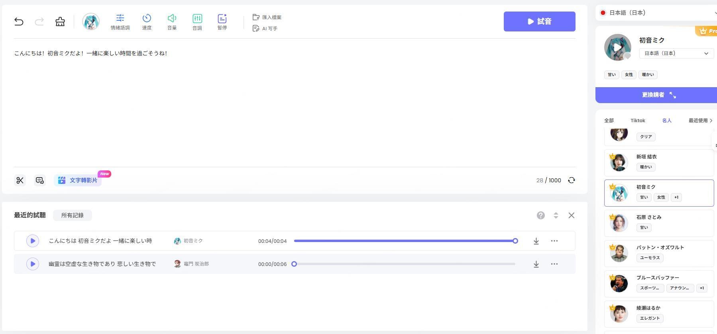Select the Tiktok voice tab
This screenshot has width=717, height=334.
[638, 121]
